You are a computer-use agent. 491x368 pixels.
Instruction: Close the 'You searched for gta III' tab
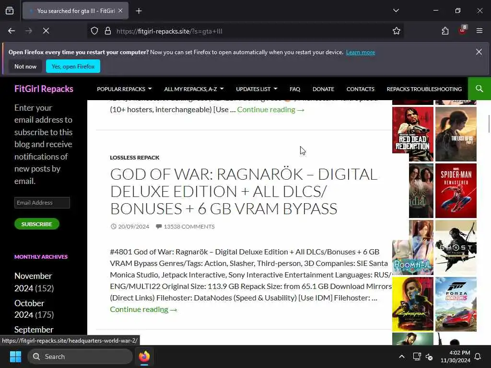tap(120, 11)
